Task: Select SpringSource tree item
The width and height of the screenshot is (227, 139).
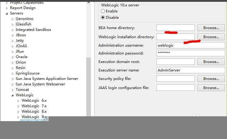Action: pos(28,73)
